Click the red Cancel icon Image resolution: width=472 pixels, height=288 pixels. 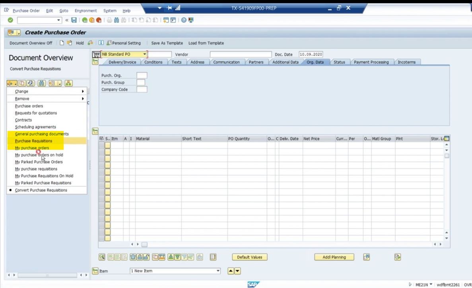[99, 20]
